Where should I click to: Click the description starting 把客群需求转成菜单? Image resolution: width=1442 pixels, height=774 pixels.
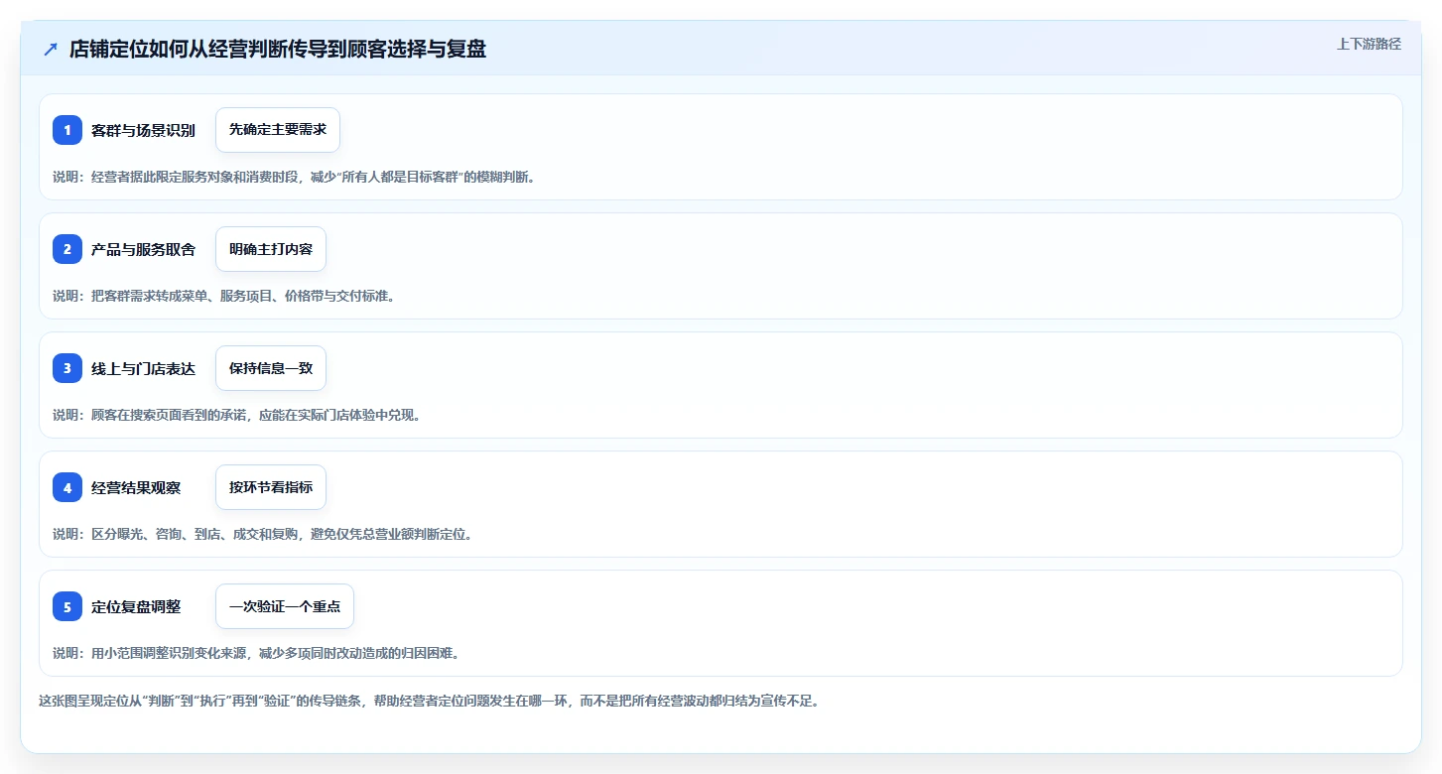tap(224, 296)
